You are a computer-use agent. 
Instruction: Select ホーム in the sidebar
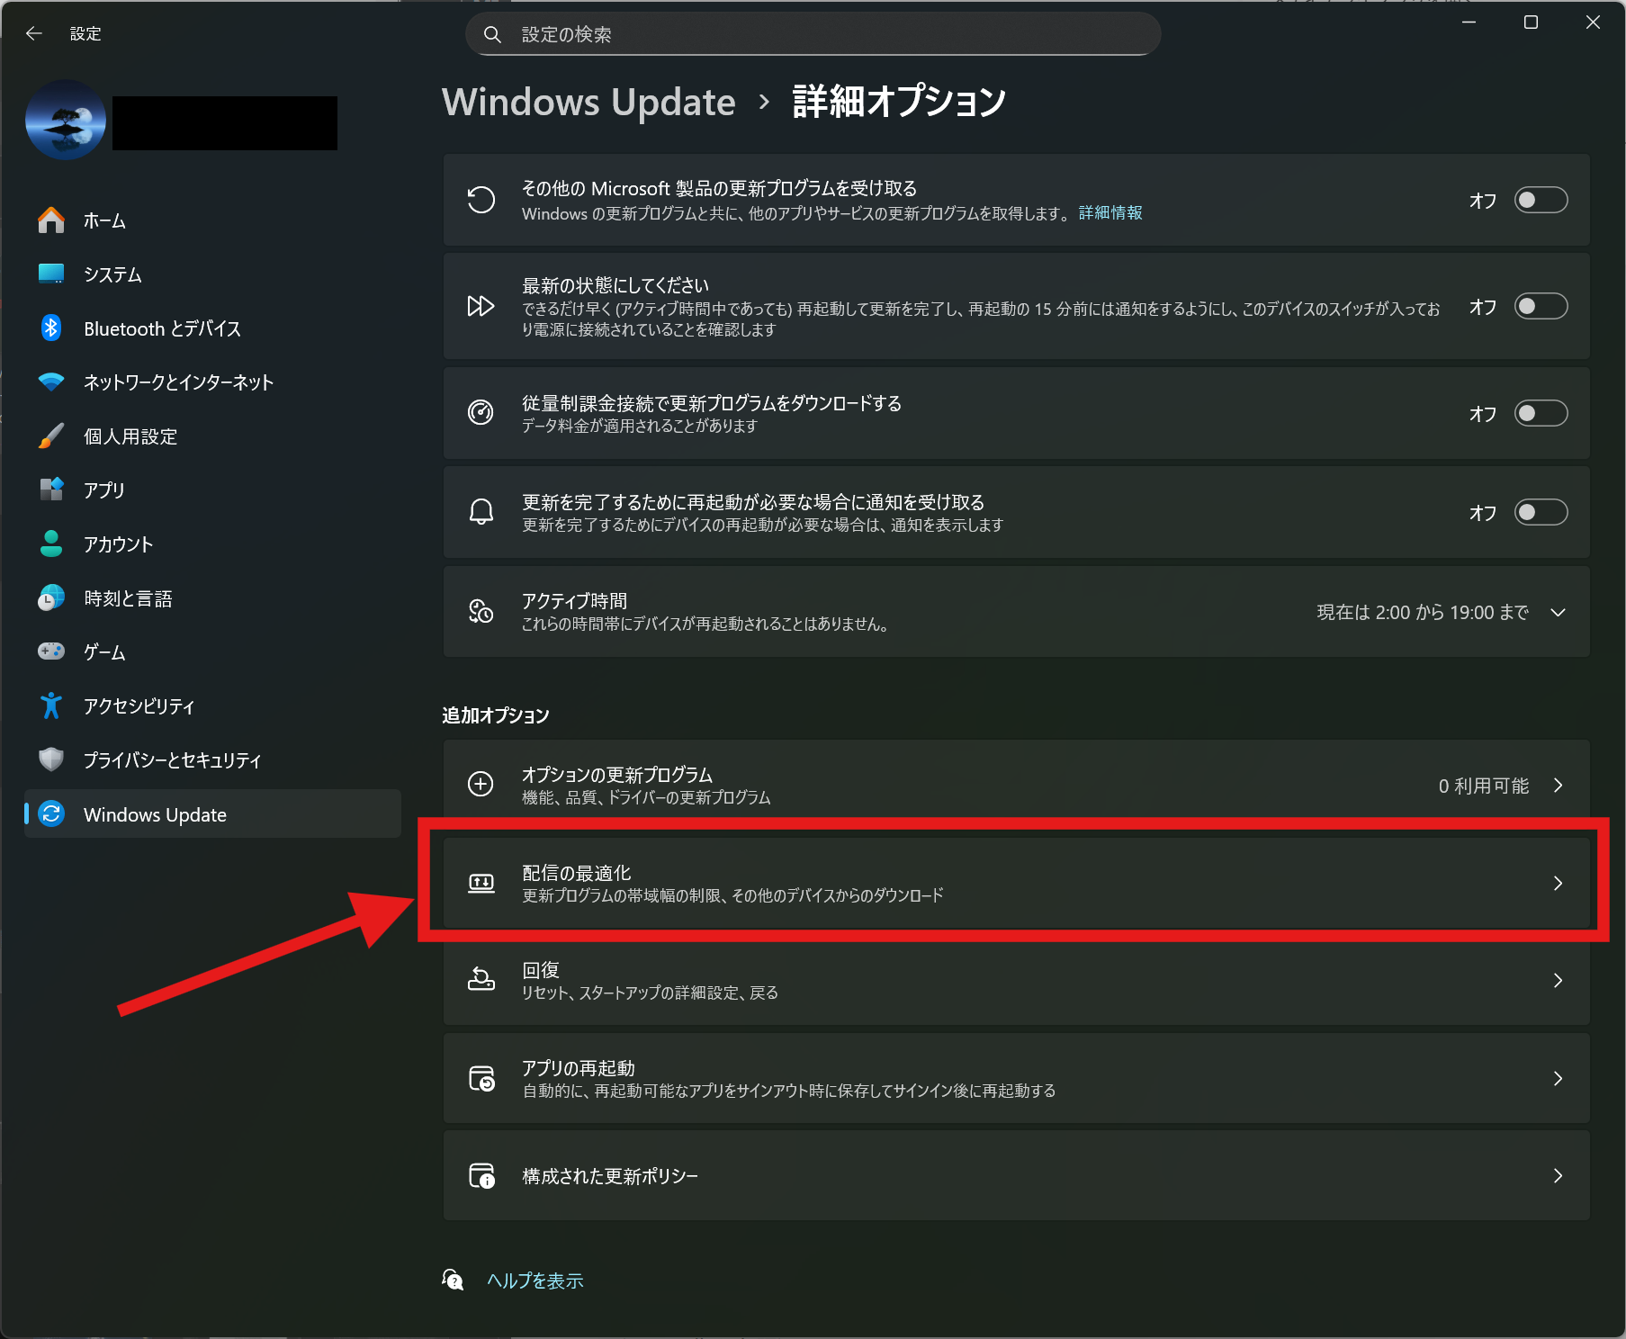[x=212, y=220]
